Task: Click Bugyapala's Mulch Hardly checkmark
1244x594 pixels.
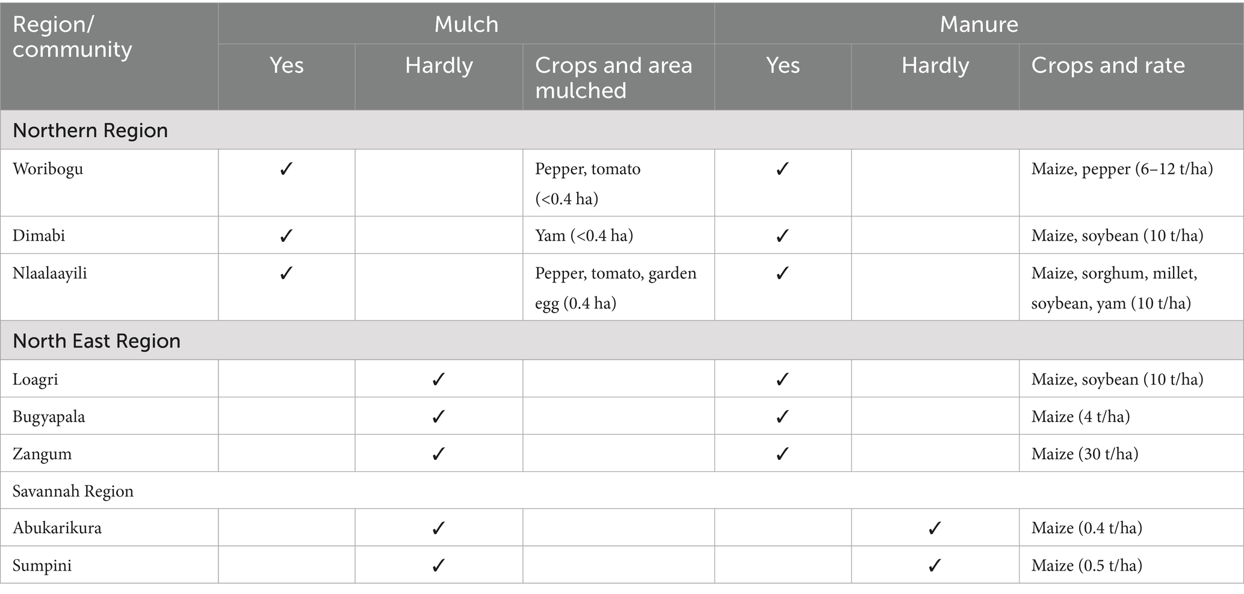Action: click(438, 417)
